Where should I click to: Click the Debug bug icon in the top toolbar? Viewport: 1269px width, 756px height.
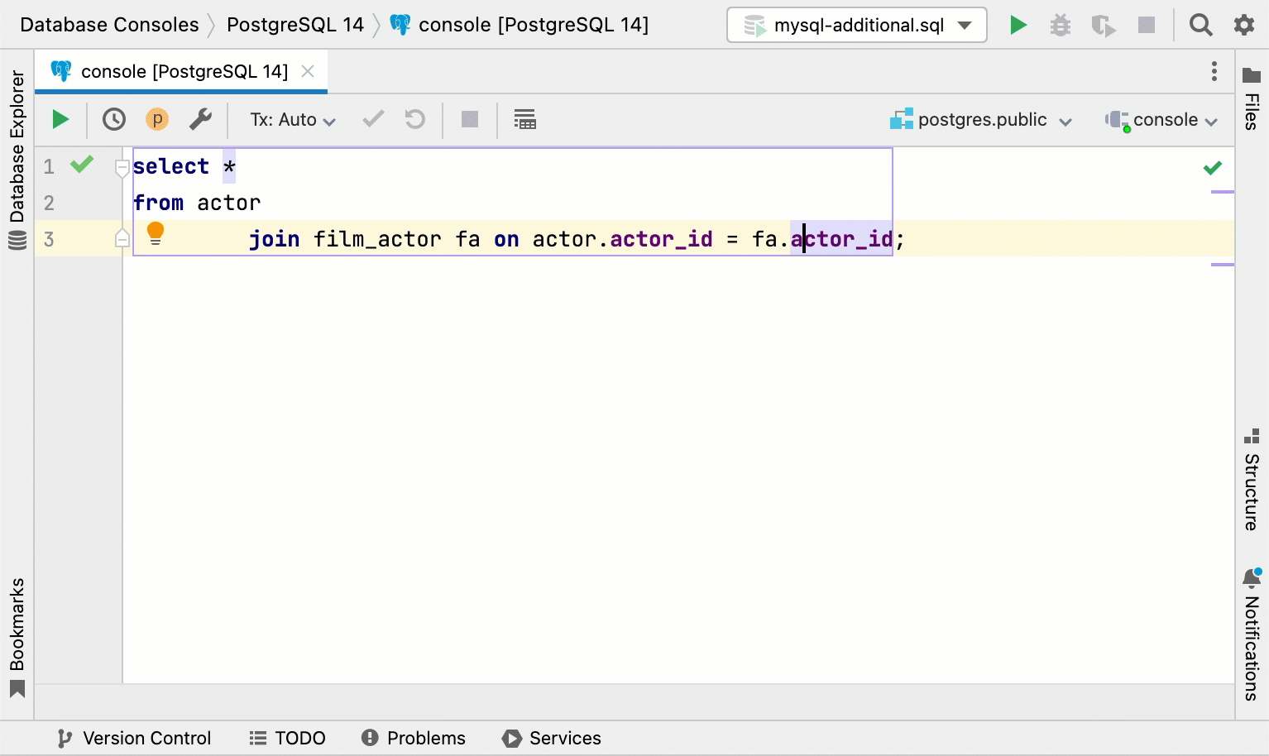[x=1061, y=25]
